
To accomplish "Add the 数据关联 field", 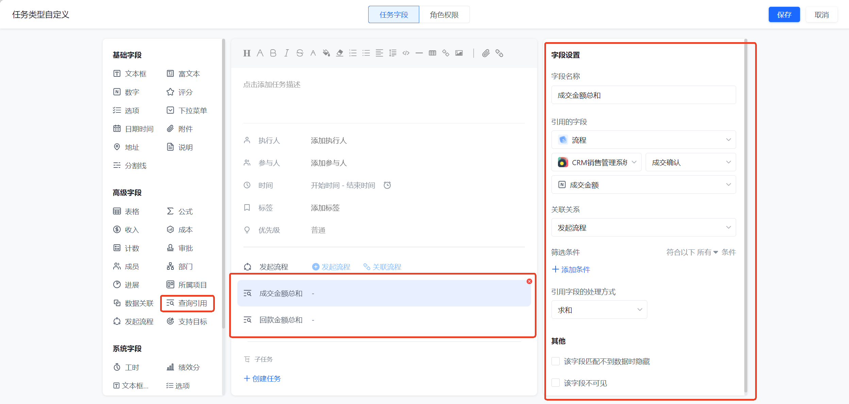I will pos(133,303).
